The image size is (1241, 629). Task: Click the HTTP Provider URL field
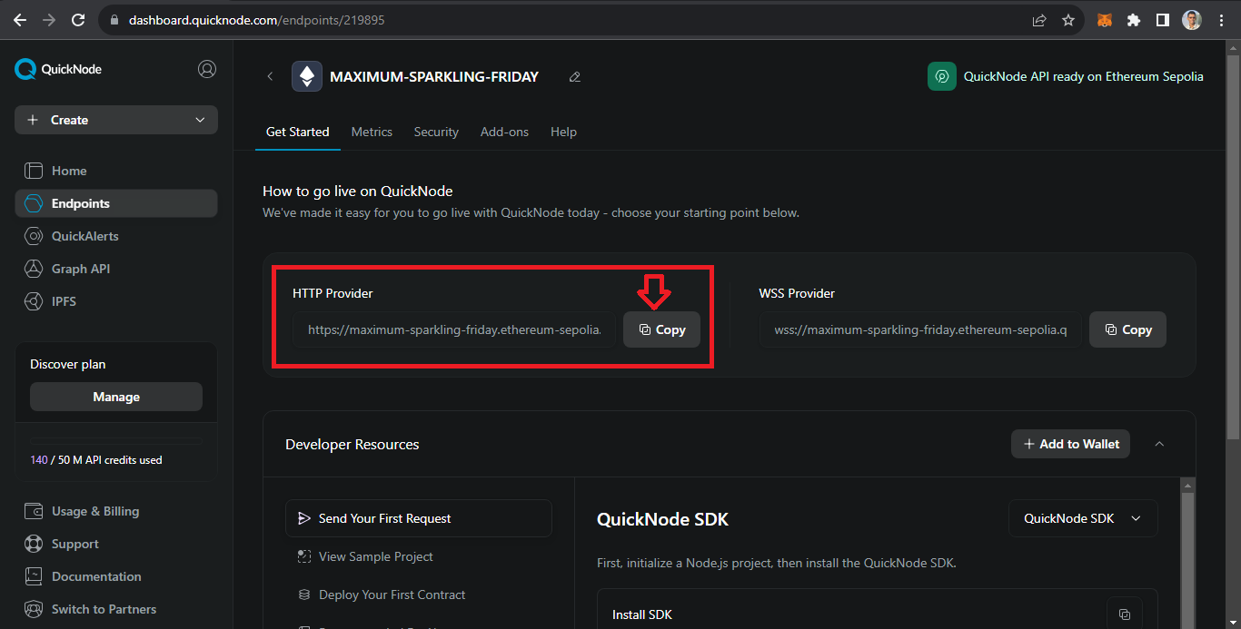pos(454,330)
